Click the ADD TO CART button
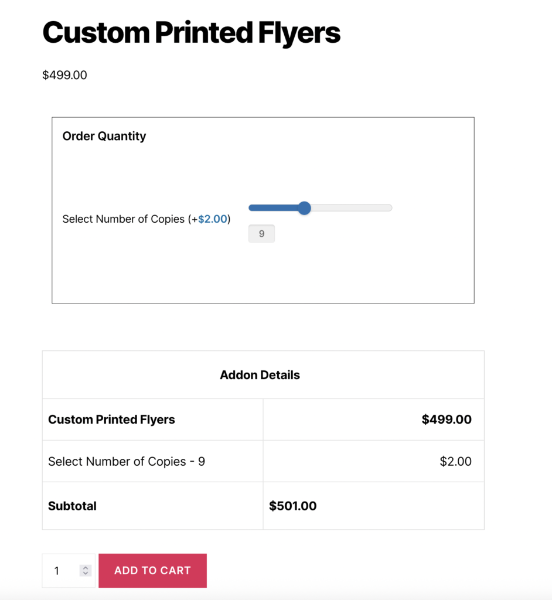This screenshot has height=600, width=552. pyautogui.click(x=152, y=571)
